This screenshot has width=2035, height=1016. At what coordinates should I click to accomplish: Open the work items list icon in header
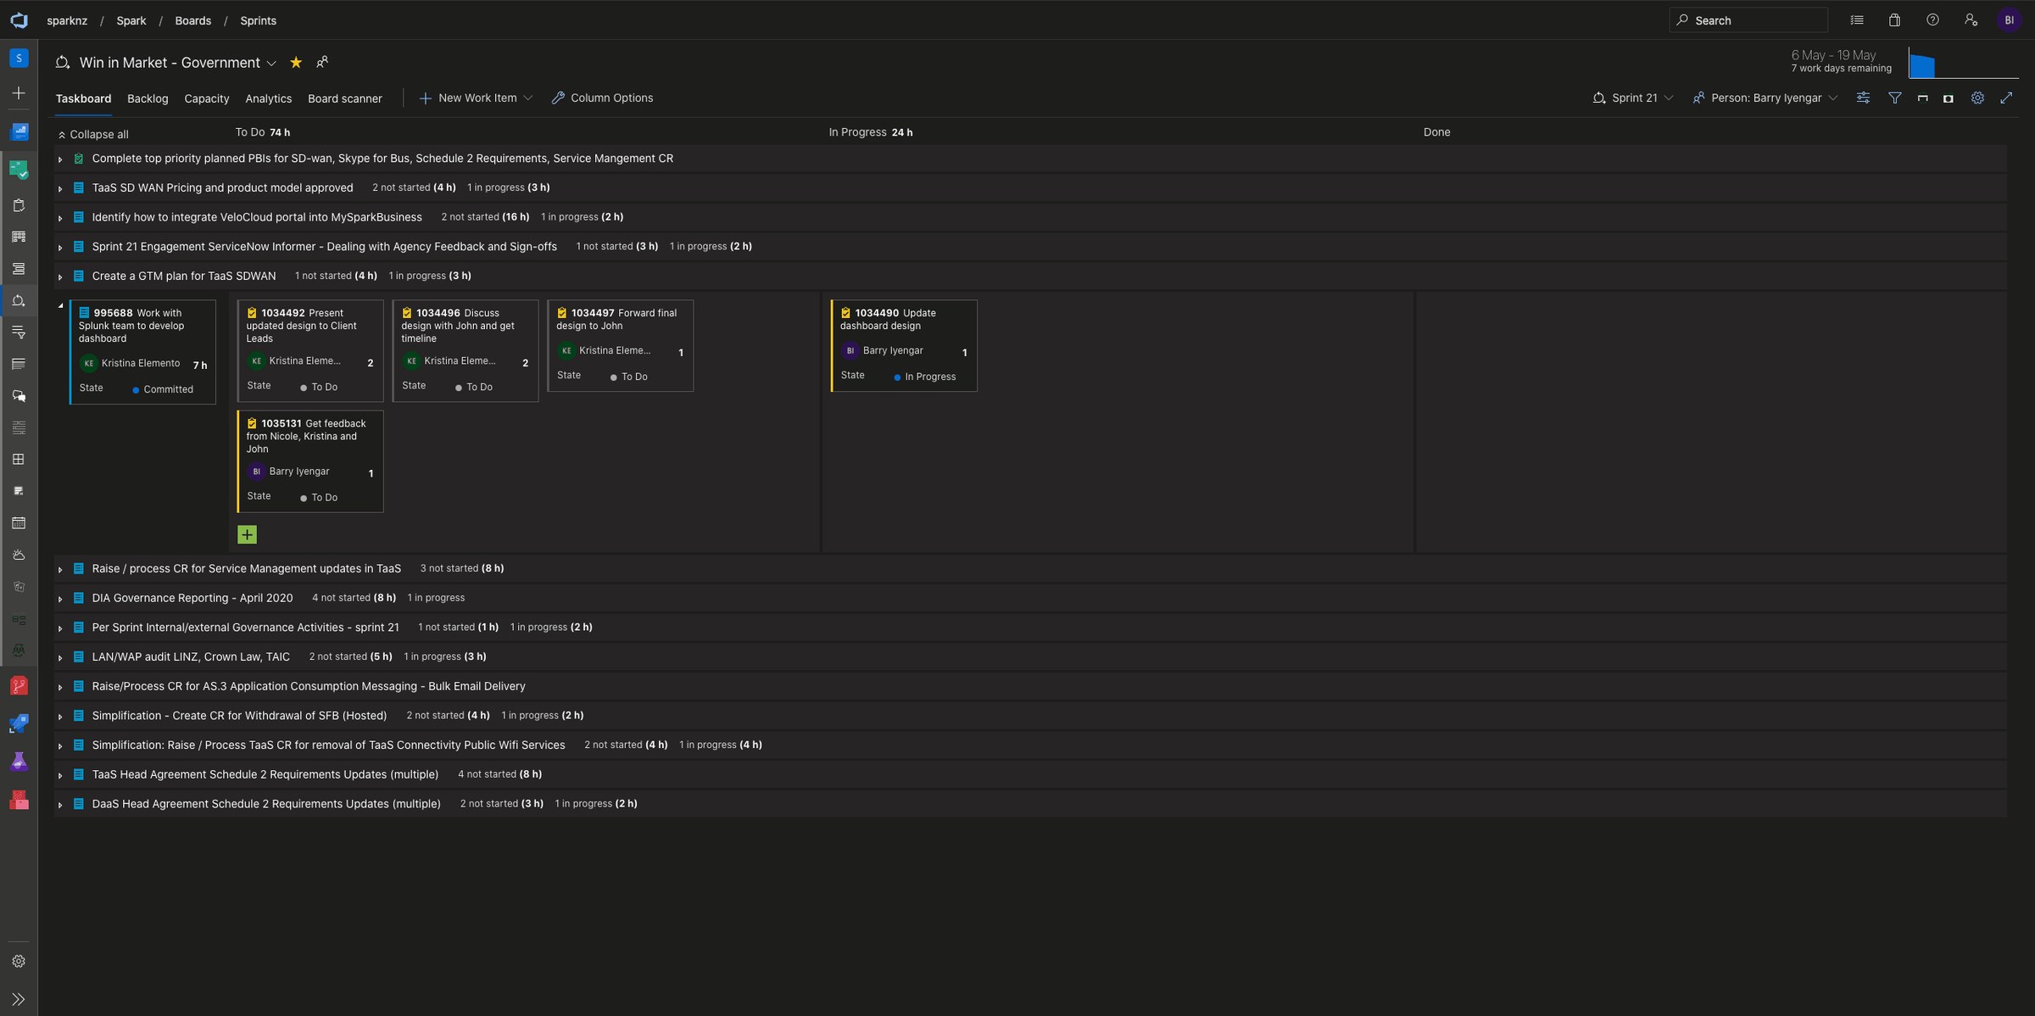pyautogui.click(x=1857, y=20)
